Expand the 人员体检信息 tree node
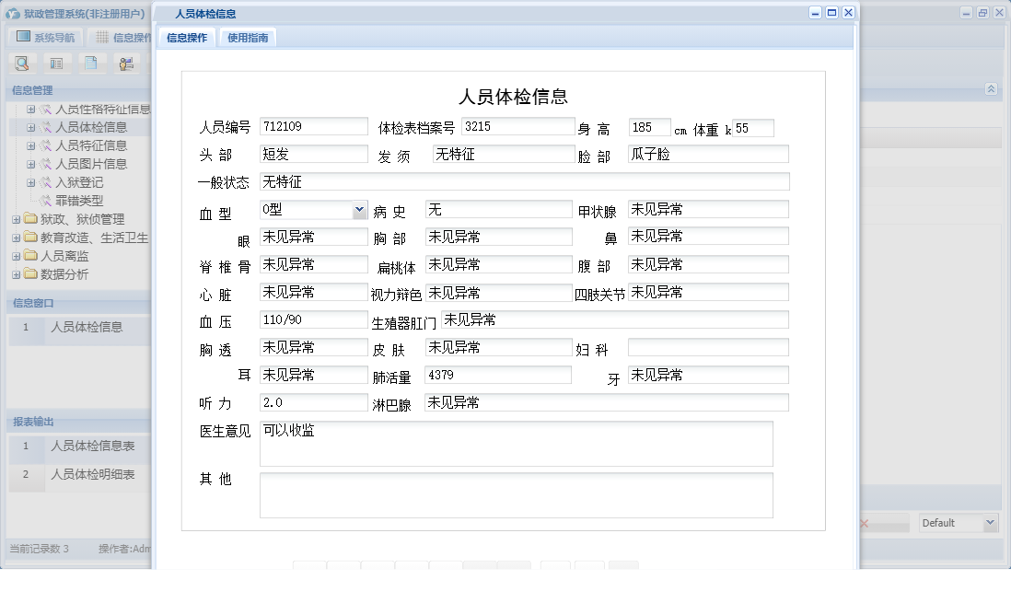Image resolution: width=1011 pixels, height=603 pixels. [31, 127]
